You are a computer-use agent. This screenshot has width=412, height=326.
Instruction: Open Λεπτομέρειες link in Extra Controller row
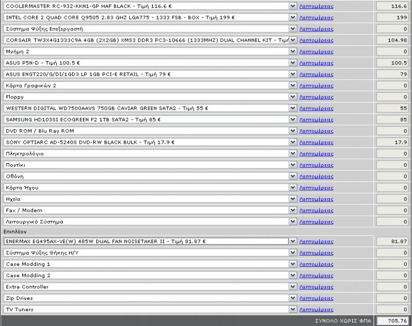coord(316,287)
